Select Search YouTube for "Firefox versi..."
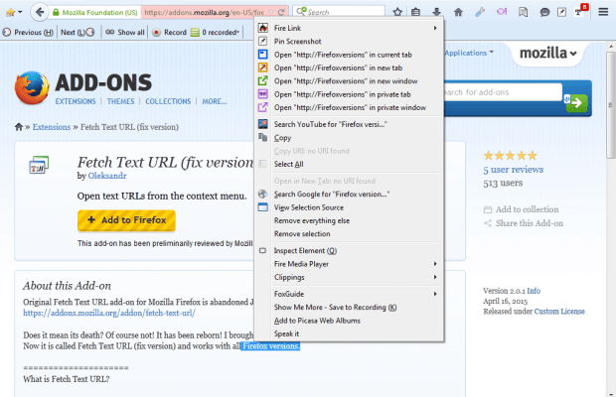This screenshot has height=397, width=616. 350,124
